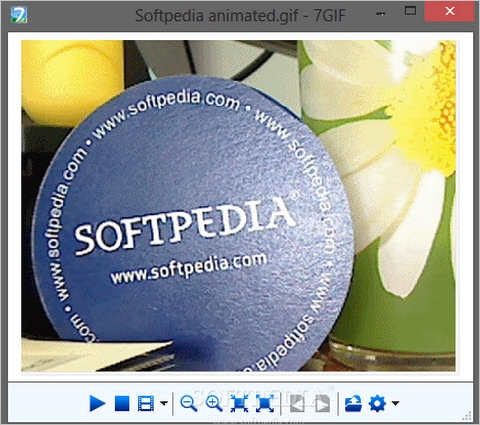Screen dimensions: 480x425
Task: Click the 7GIF app icon in title bar
Action: click(x=19, y=15)
